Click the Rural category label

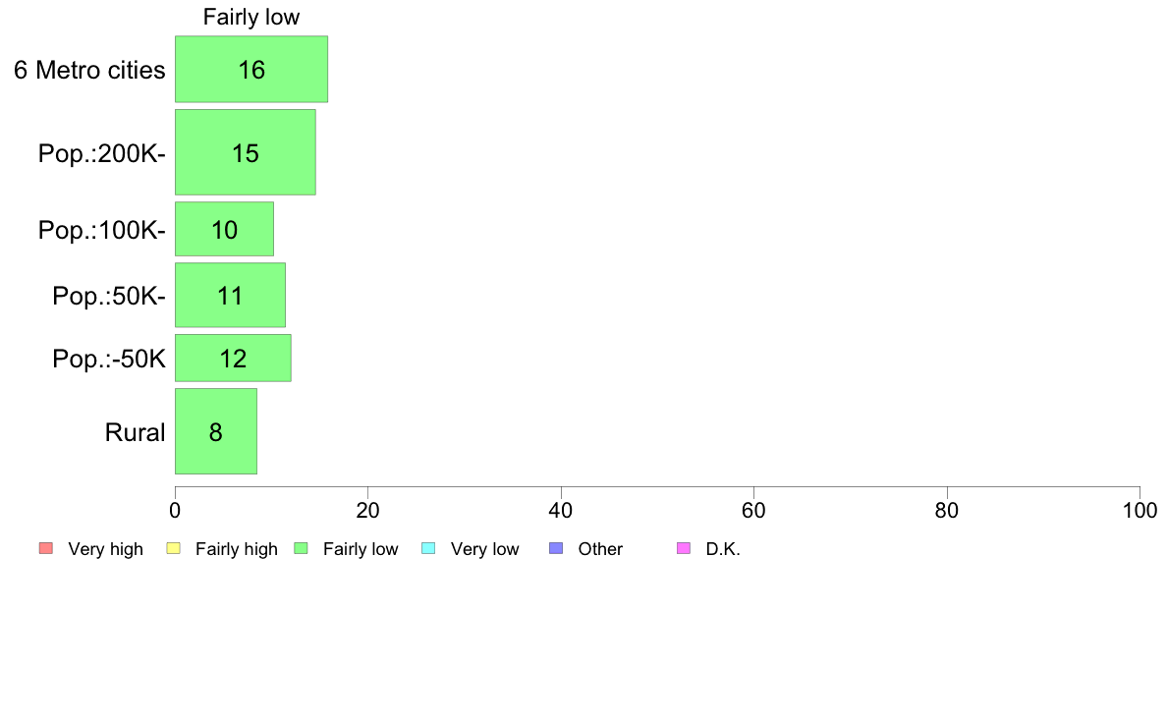[x=135, y=432]
